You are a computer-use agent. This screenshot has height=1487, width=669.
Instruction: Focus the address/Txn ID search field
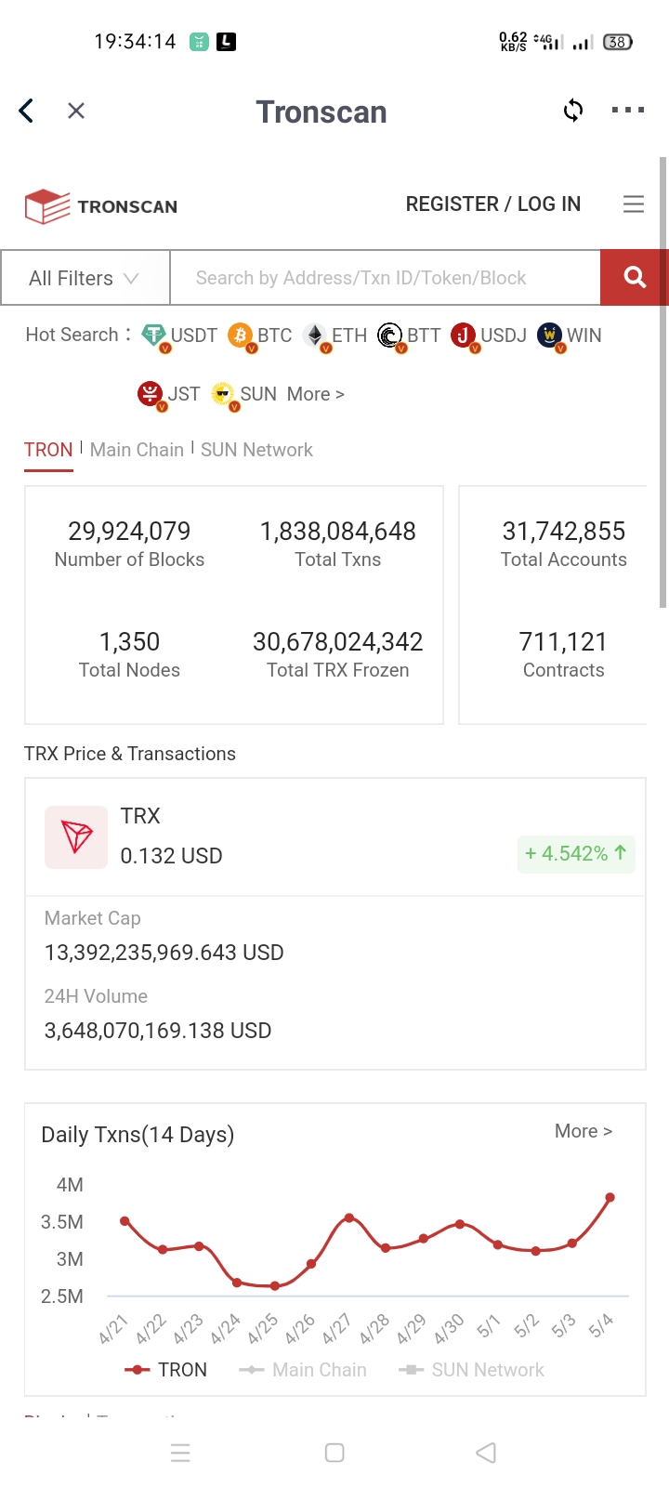386,278
